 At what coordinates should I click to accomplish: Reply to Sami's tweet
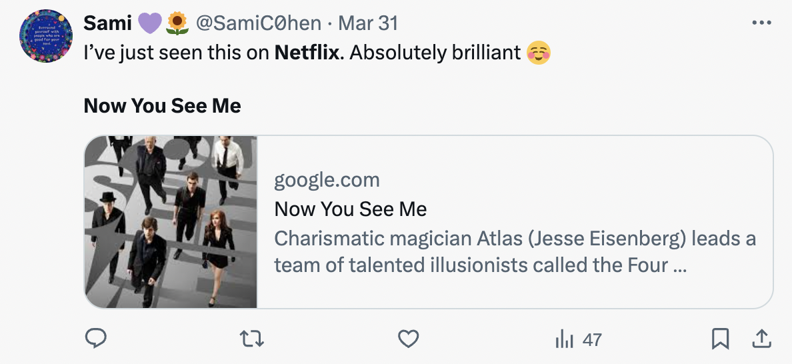[x=96, y=339]
